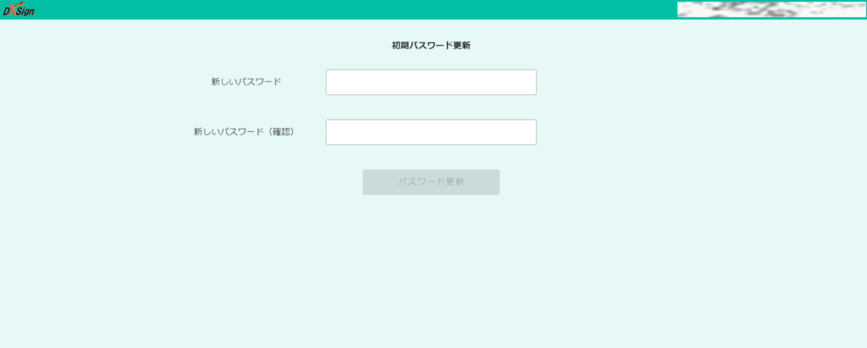This screenshot has width=867, height=348.
Task: Place cursor in the first password box
Action: 430,82
